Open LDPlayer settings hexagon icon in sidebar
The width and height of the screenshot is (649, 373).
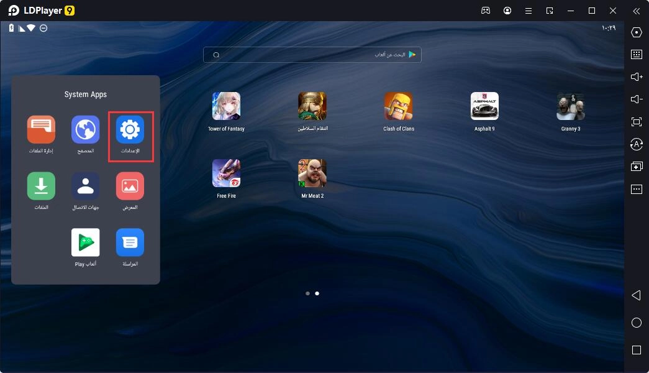coord(637,32)
